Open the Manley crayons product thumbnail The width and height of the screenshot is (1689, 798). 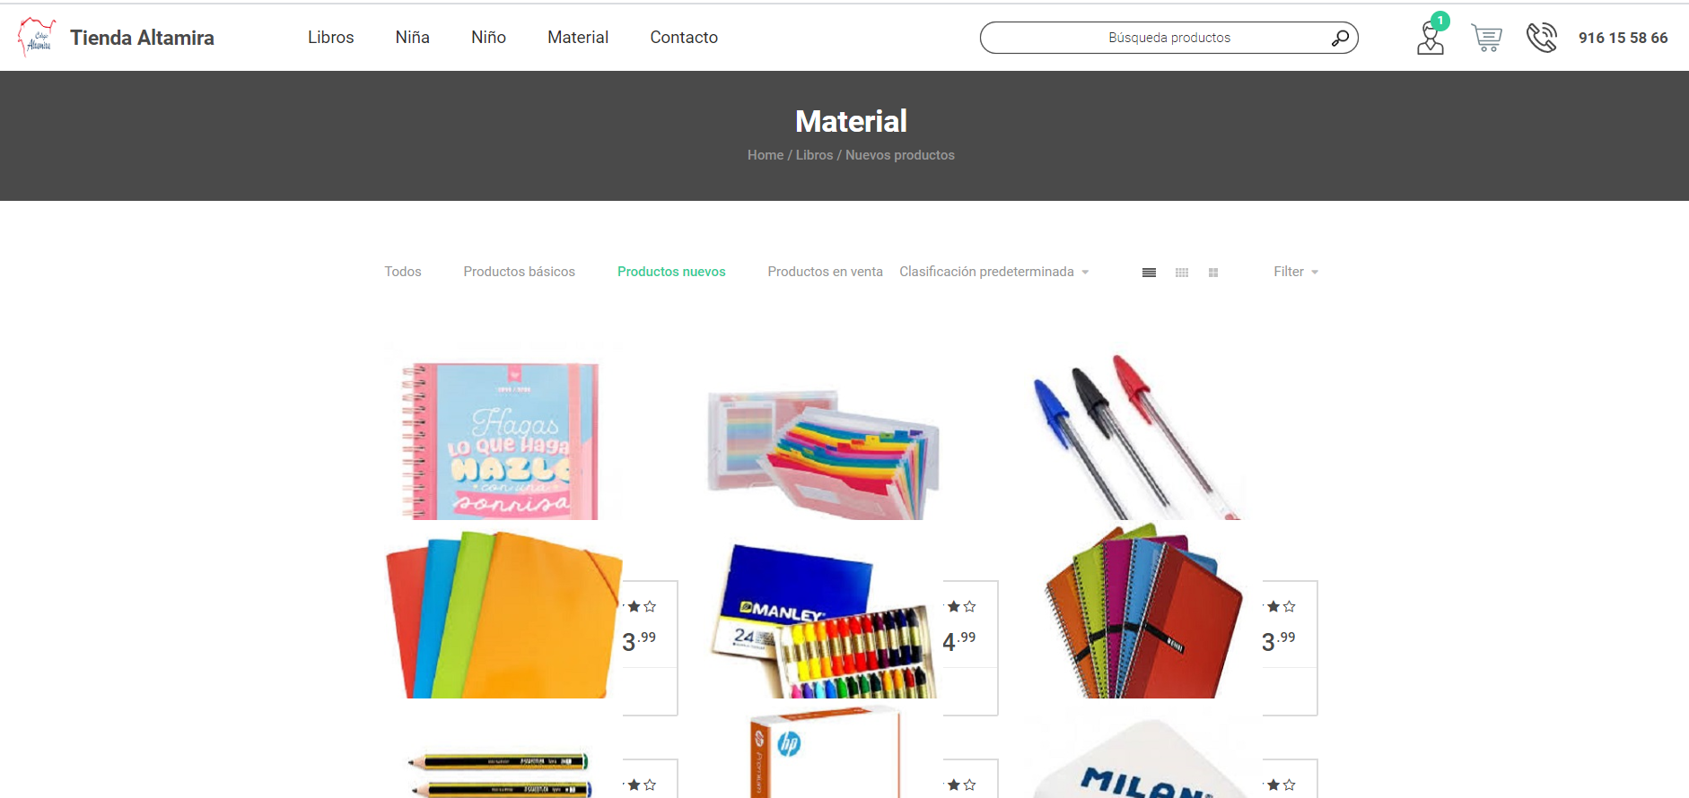click(824, 619)
